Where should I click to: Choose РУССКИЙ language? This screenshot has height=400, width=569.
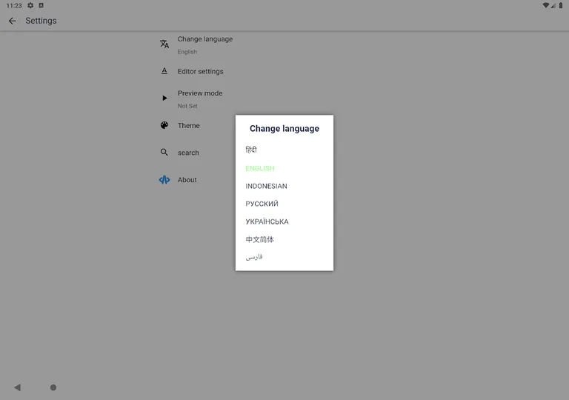[x=262, y=204]
